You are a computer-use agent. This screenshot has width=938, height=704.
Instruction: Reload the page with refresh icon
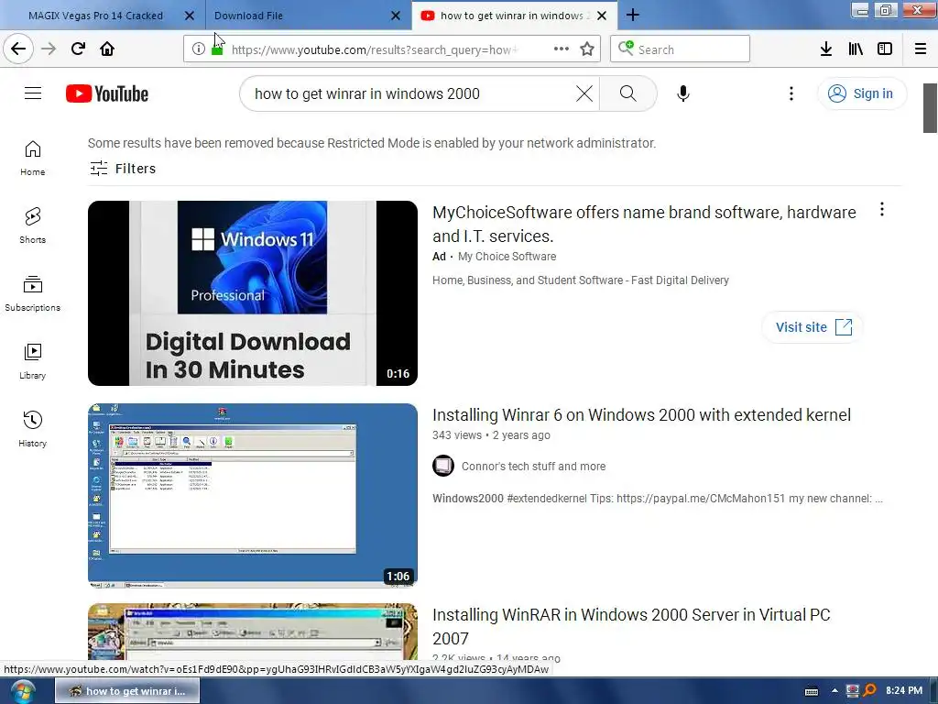coord(78,49)
